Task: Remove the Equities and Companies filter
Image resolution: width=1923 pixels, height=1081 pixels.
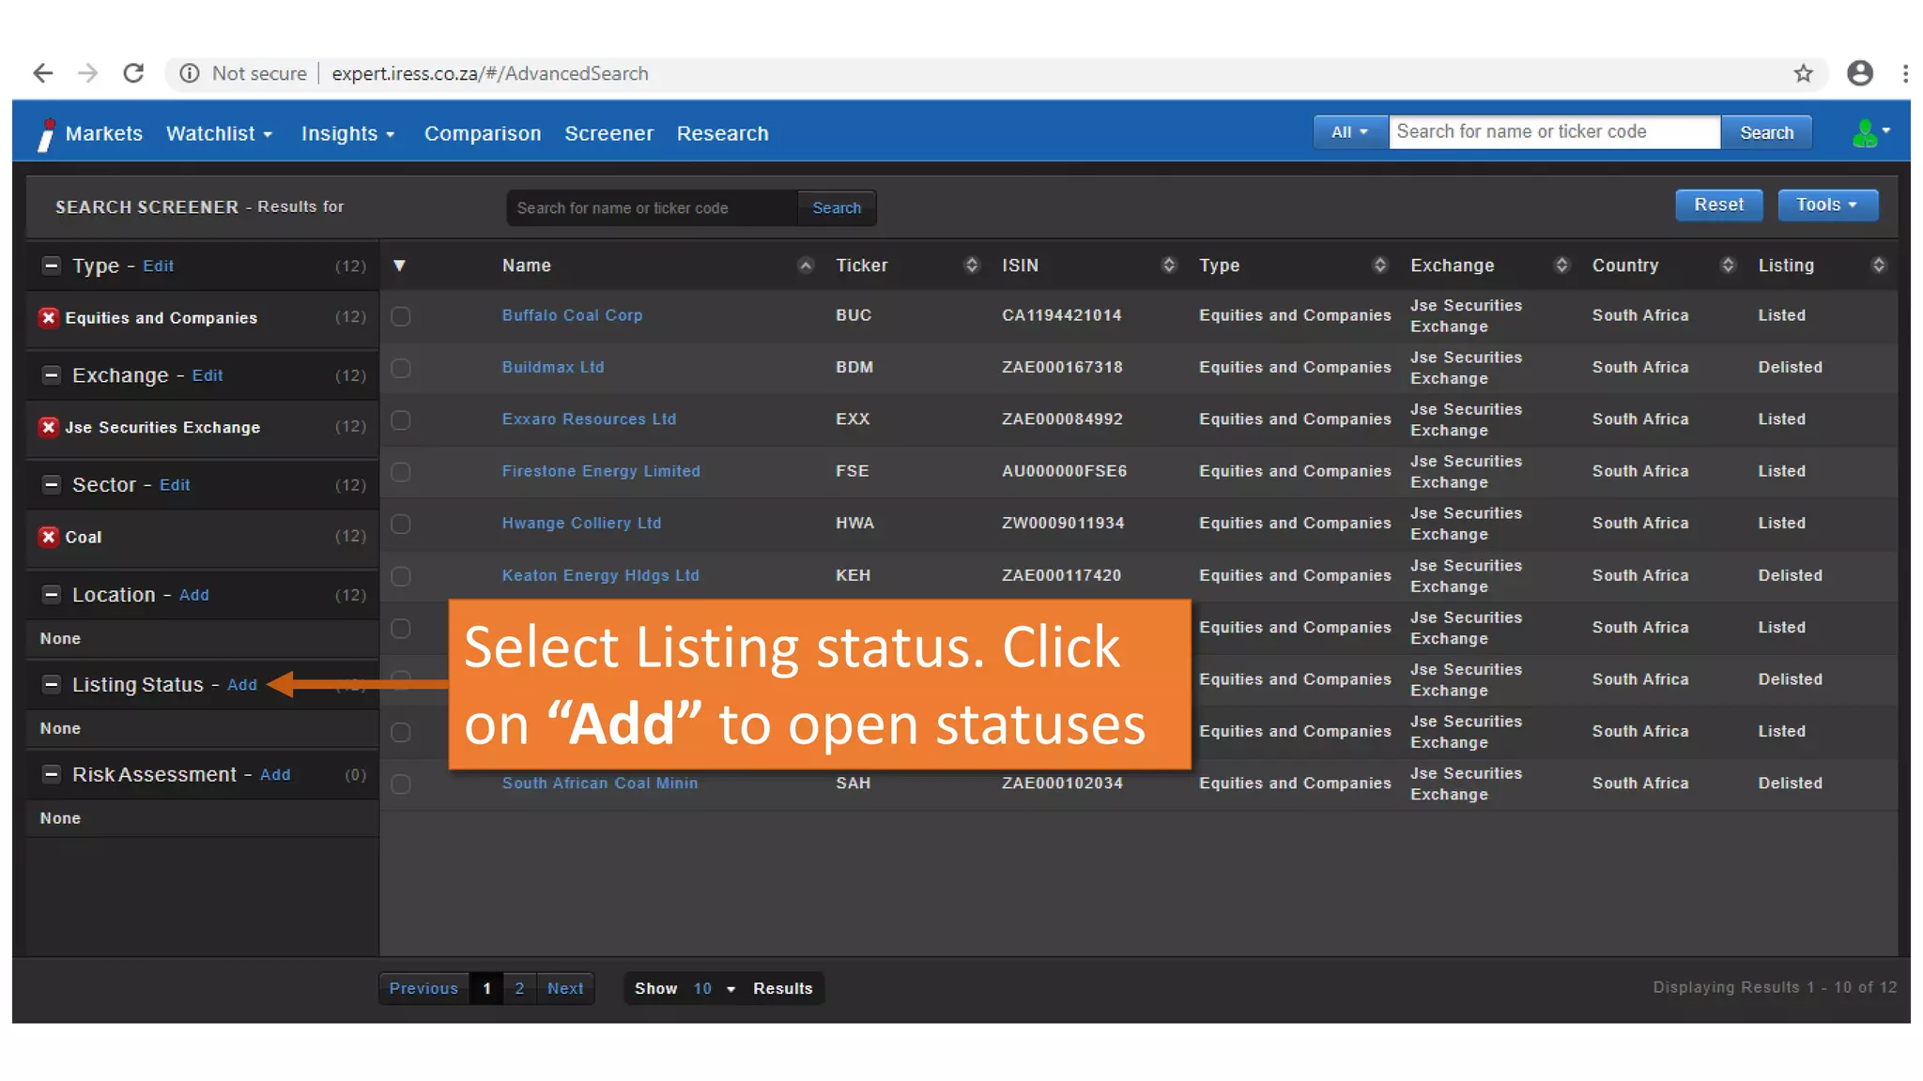Action: coord(49,317)
